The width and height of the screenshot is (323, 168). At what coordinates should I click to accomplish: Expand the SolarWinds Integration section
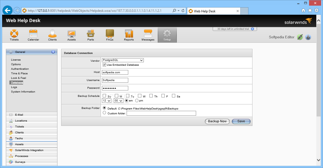[32, 150]
